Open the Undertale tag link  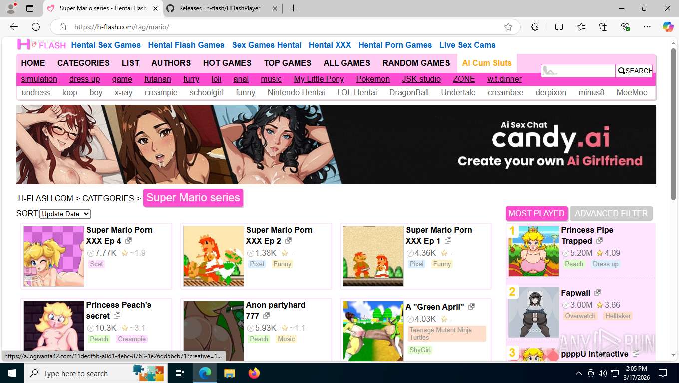pos(458,92)
